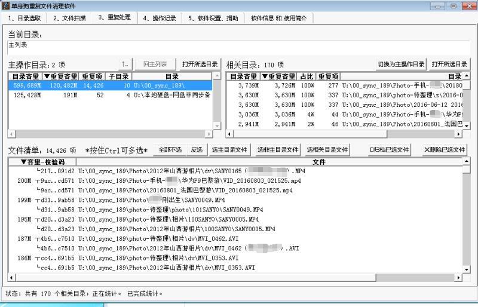Click the 反选 button
This screenshot has width=478, height=307.
pos(197,150)
